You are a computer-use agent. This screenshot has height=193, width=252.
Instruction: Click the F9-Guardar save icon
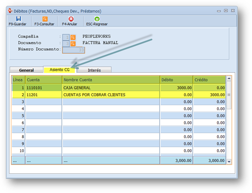pos(19,19)
